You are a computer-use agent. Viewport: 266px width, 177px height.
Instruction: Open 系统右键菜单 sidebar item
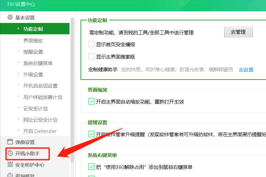pyautogui.click(x=38, y=63)
